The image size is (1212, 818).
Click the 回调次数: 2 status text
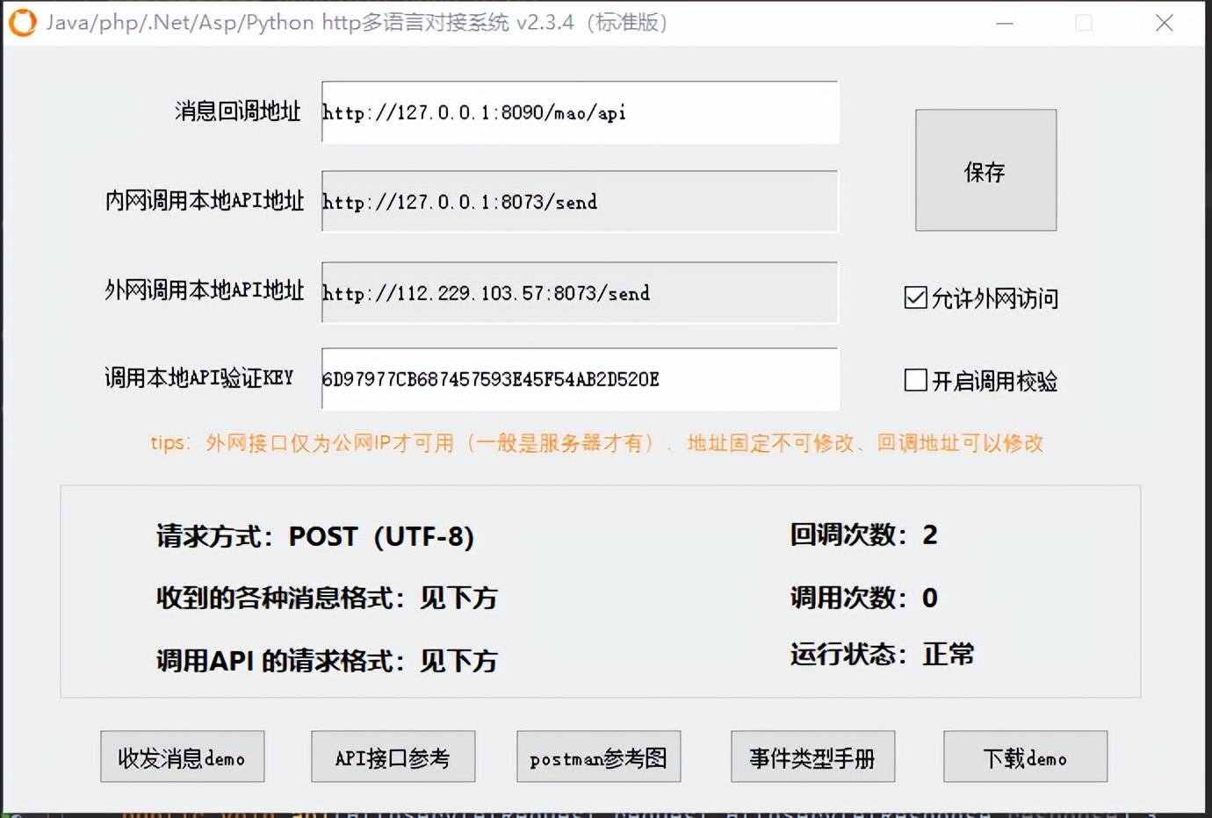pyautogui.click(x=863, y=535)
